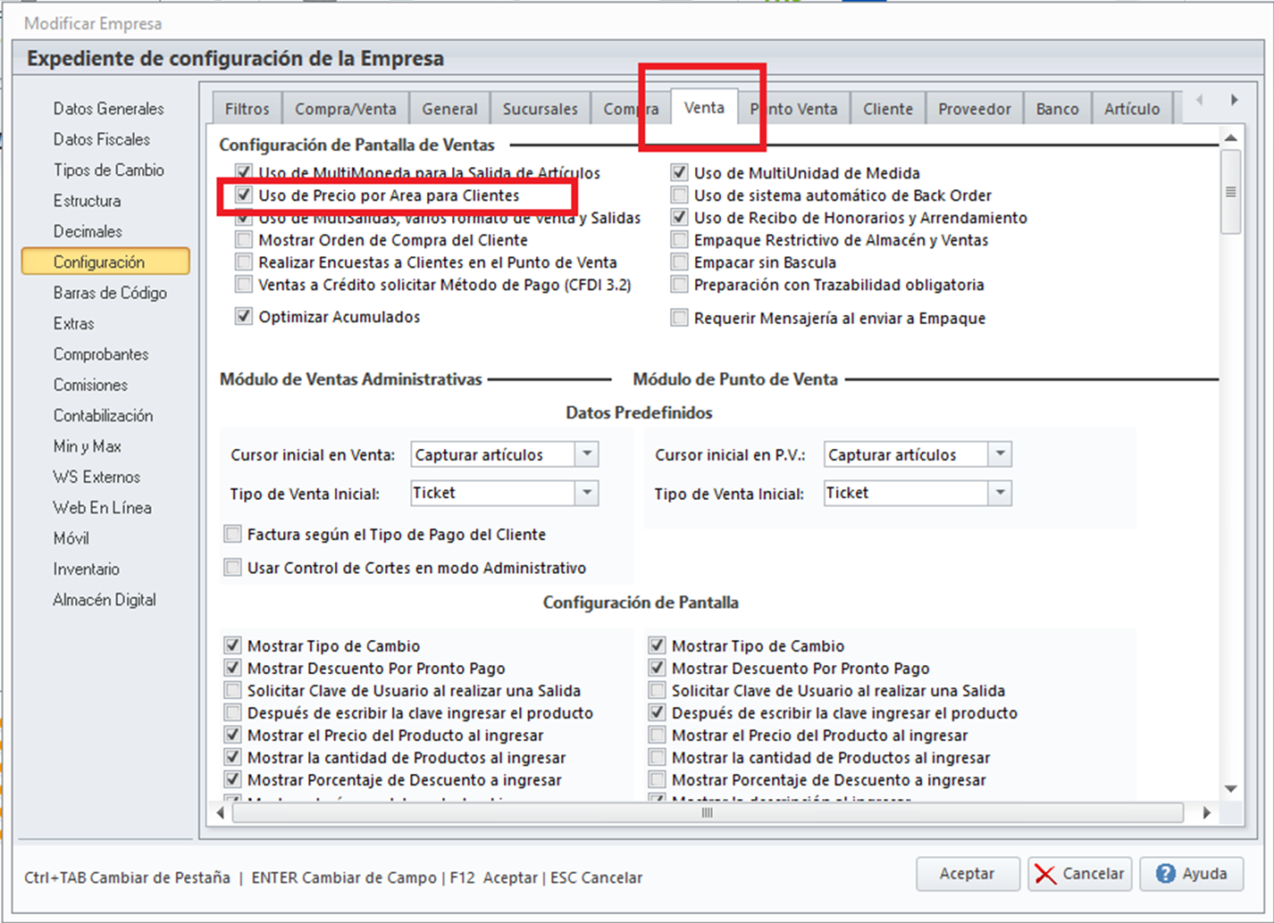Switch to the Artículo tab

point(1132,109)
